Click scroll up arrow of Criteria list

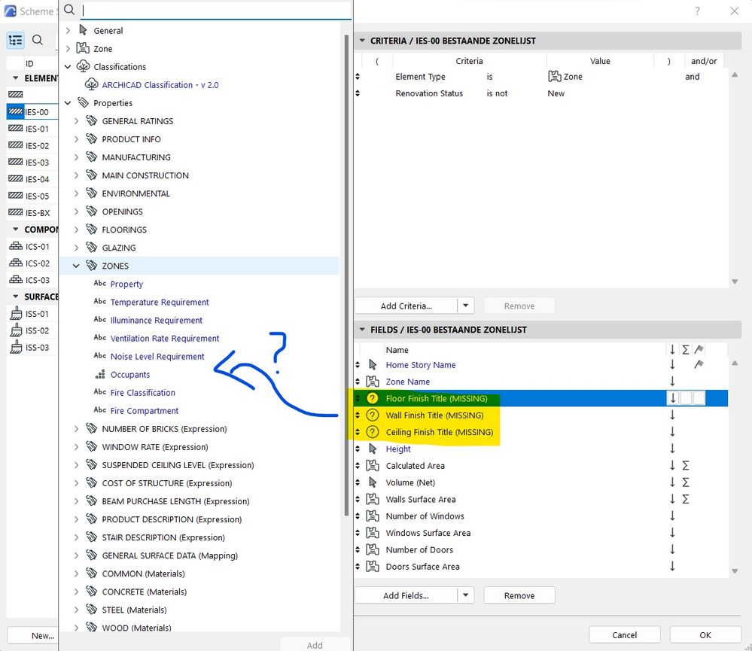point(734,75)
